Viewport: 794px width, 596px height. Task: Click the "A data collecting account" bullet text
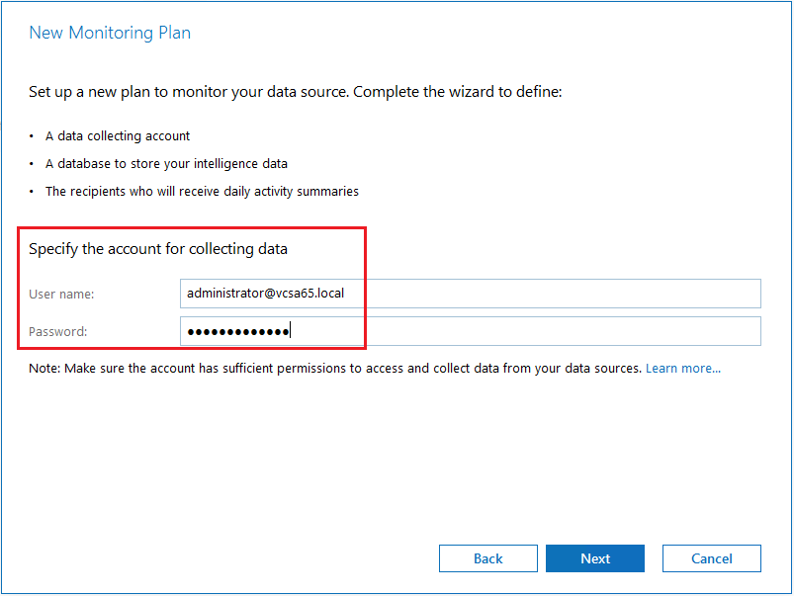pyautogui.click(x=118, y=135)
